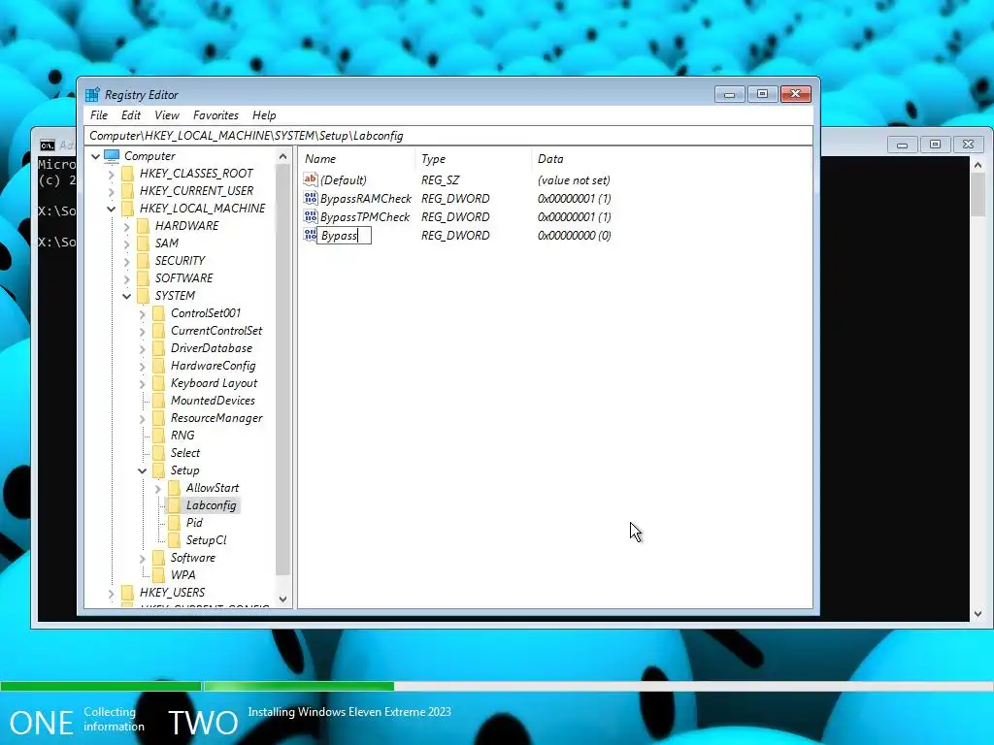
Task: Select the HKEY_LOCAL_MACHINE folder icon
Action: click(127, 209)
